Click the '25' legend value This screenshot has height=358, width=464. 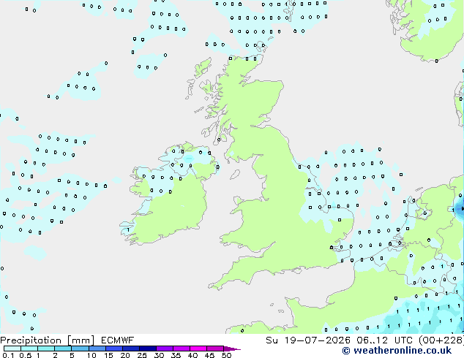[x=142, y=355]
